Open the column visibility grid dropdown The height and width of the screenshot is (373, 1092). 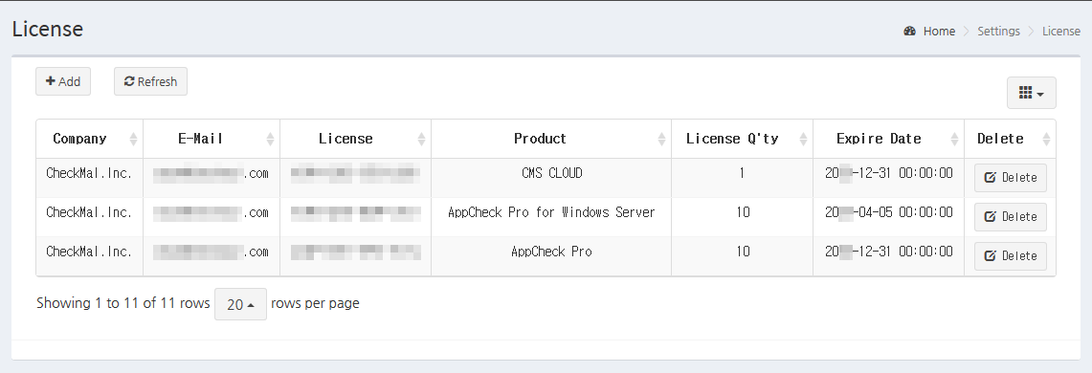click(x=1031, y=94)
